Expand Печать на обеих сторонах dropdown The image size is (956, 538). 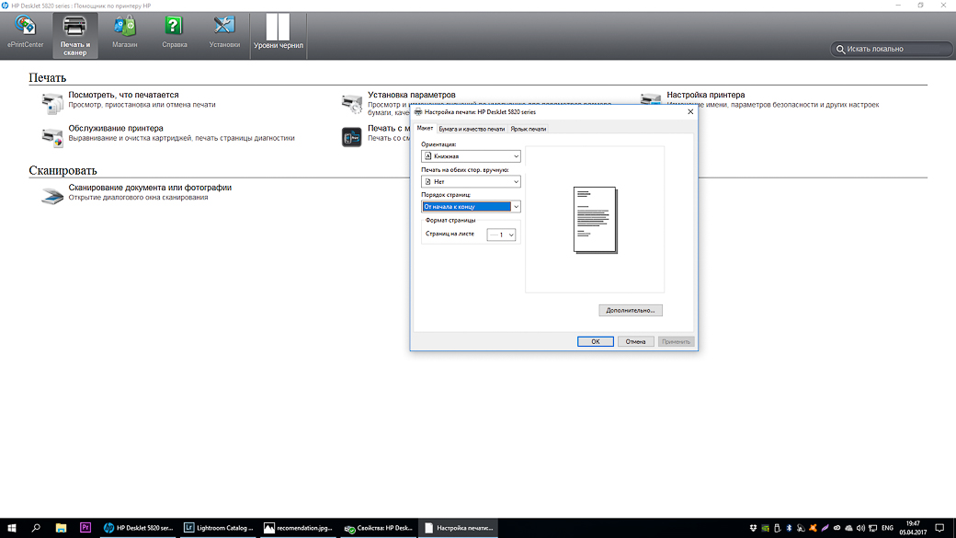point(516,182)
